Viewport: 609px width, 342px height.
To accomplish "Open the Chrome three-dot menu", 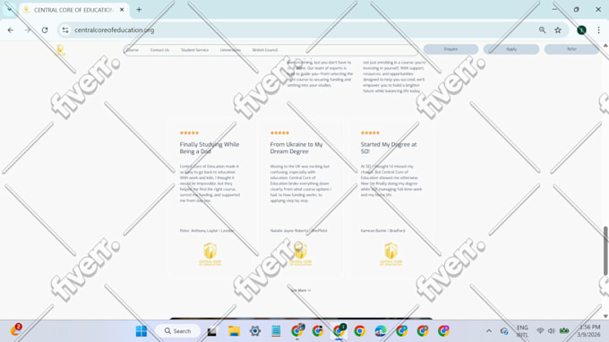I will (598, 30).
